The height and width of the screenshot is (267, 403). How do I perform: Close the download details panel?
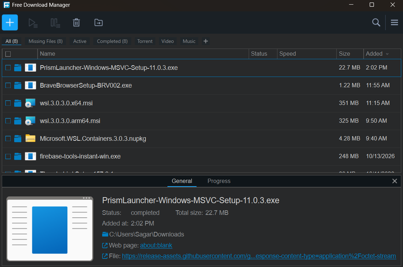394,181
